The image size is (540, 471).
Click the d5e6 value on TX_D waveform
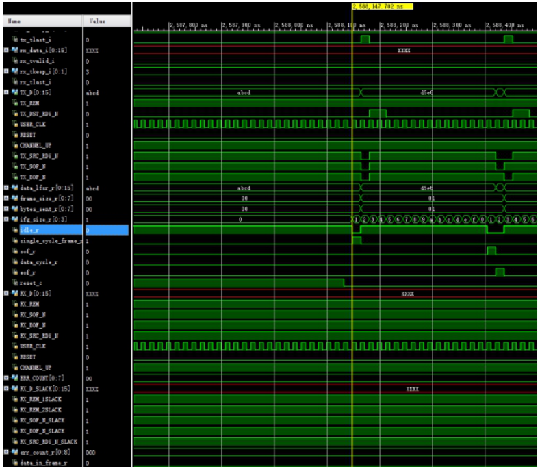(x=426, y=92)
